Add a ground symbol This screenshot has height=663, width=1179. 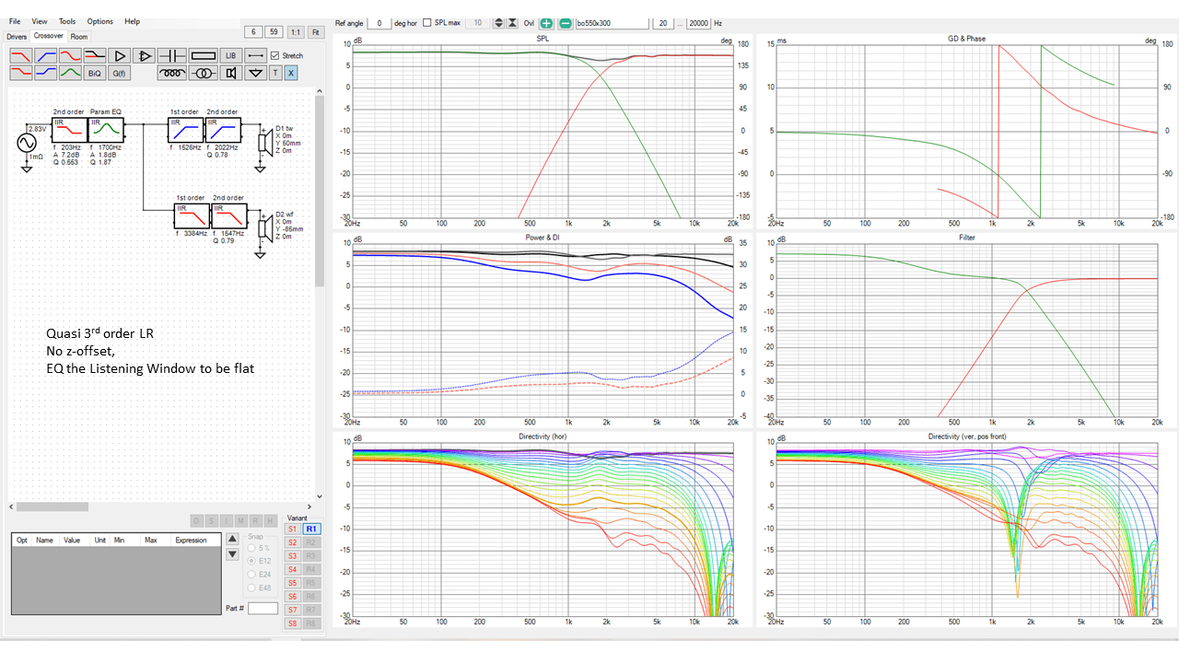tap(256, 73)
